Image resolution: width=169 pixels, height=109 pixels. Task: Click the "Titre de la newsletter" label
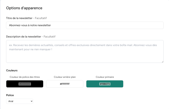[19, 18]
